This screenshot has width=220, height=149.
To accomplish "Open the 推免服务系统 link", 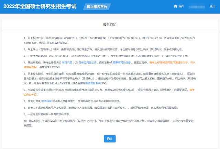I will tap(93, 83).
